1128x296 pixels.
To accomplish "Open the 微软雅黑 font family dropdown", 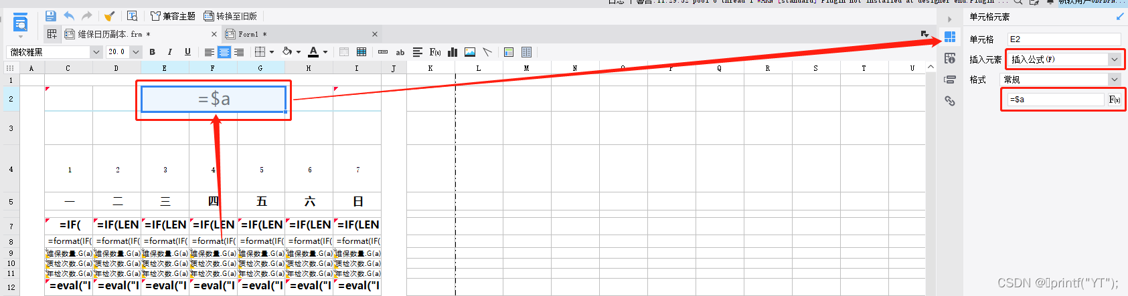I will (x=96, y=52).
